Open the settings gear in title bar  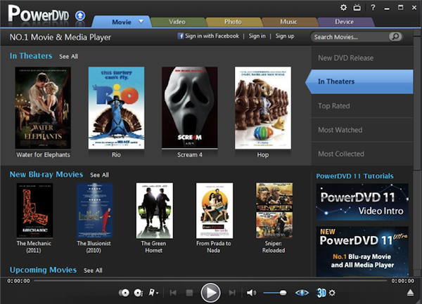343,8
